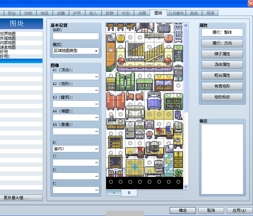Select the upper yellow treasure chest tile
The width and height of the screenshot is (253, 216).
(x=178, y=153)
